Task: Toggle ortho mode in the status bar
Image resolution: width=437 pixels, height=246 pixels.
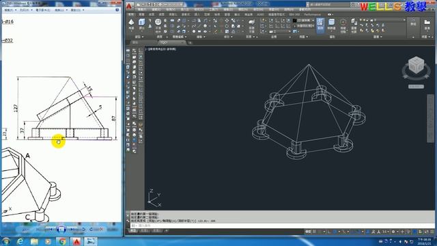Action: (330, 232)
